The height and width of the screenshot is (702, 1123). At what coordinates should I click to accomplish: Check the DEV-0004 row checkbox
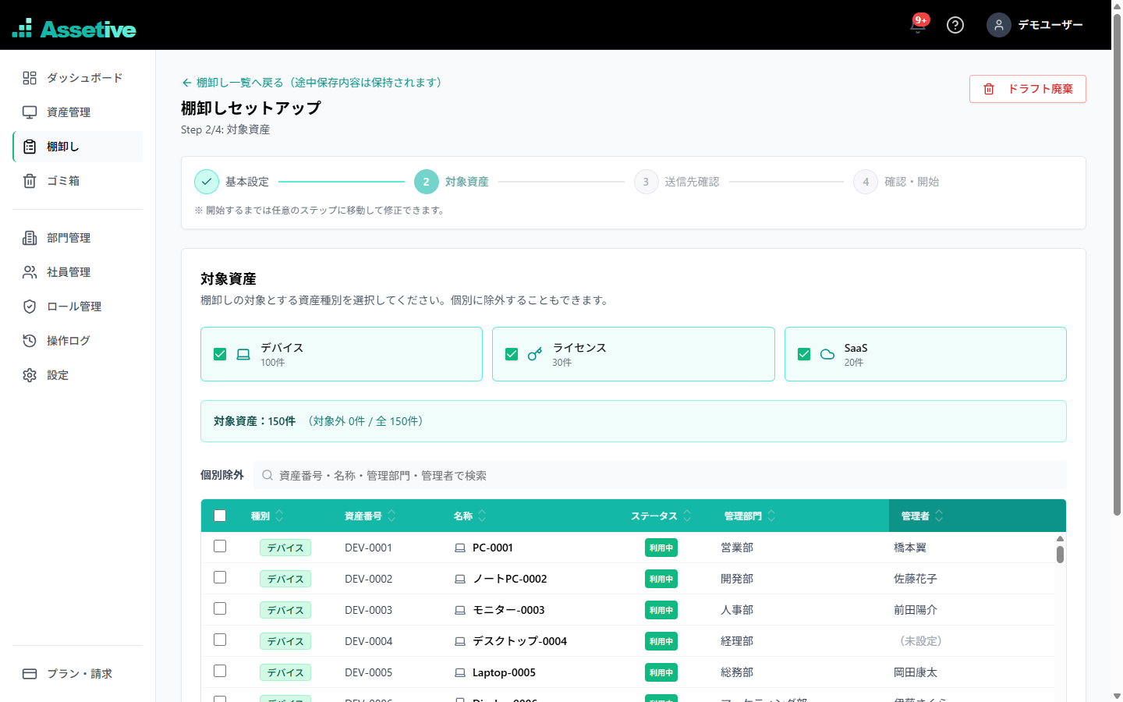[220, 640]
